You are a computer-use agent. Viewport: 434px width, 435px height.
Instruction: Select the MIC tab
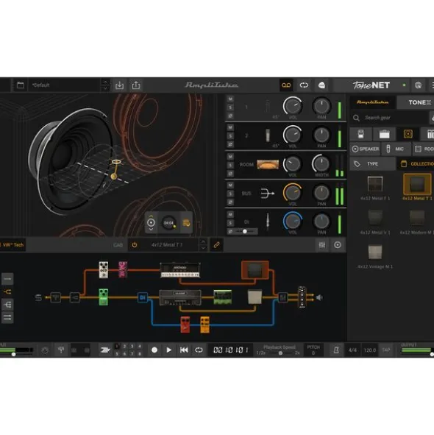click(396, 149)
